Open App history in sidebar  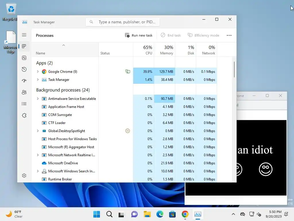coord(24,69)
